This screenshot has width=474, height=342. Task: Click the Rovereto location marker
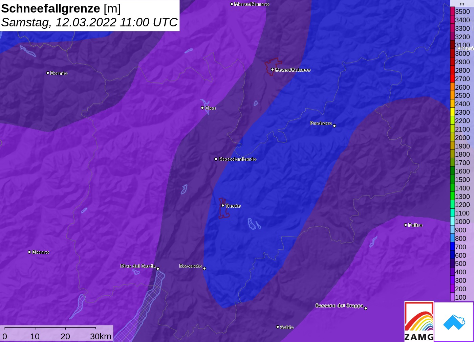click(x=204, y=269)
